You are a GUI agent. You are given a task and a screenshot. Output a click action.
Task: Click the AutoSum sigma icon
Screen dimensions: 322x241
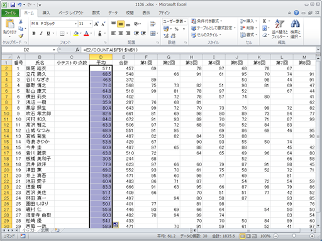(265, 21)
